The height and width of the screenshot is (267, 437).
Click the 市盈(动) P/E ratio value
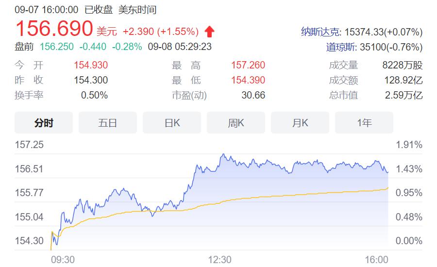click(253, 95)
